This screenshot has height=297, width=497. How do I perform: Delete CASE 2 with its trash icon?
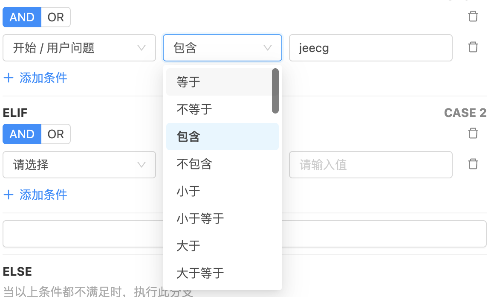(473, 133)
